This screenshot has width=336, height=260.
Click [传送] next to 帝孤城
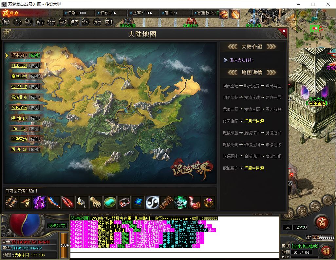click(x=35, y=87)
